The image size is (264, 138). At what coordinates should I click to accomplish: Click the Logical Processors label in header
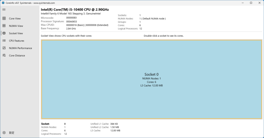tap(128, 29)
